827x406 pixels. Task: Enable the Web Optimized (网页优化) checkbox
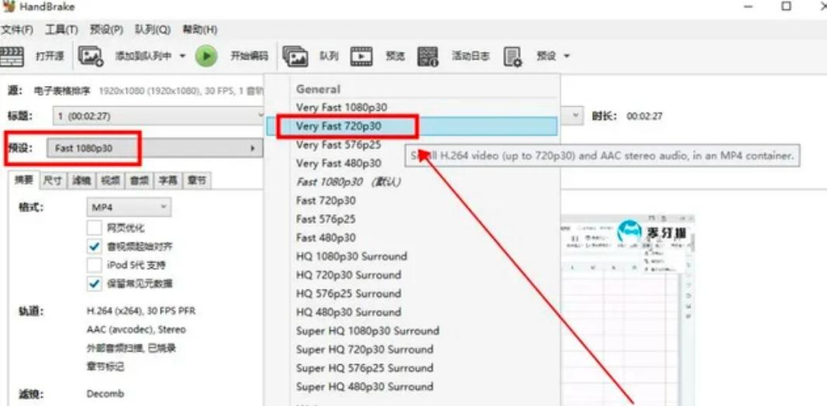(x=95, y=228)
